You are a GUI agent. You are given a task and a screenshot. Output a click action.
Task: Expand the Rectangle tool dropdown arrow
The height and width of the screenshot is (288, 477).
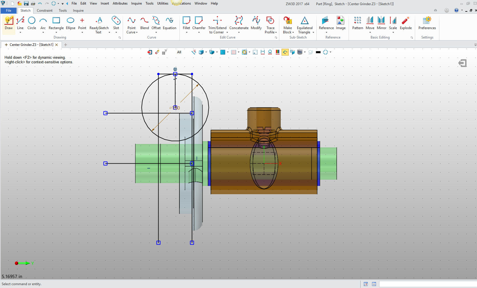pyautogui.click(x=56, y=33)
